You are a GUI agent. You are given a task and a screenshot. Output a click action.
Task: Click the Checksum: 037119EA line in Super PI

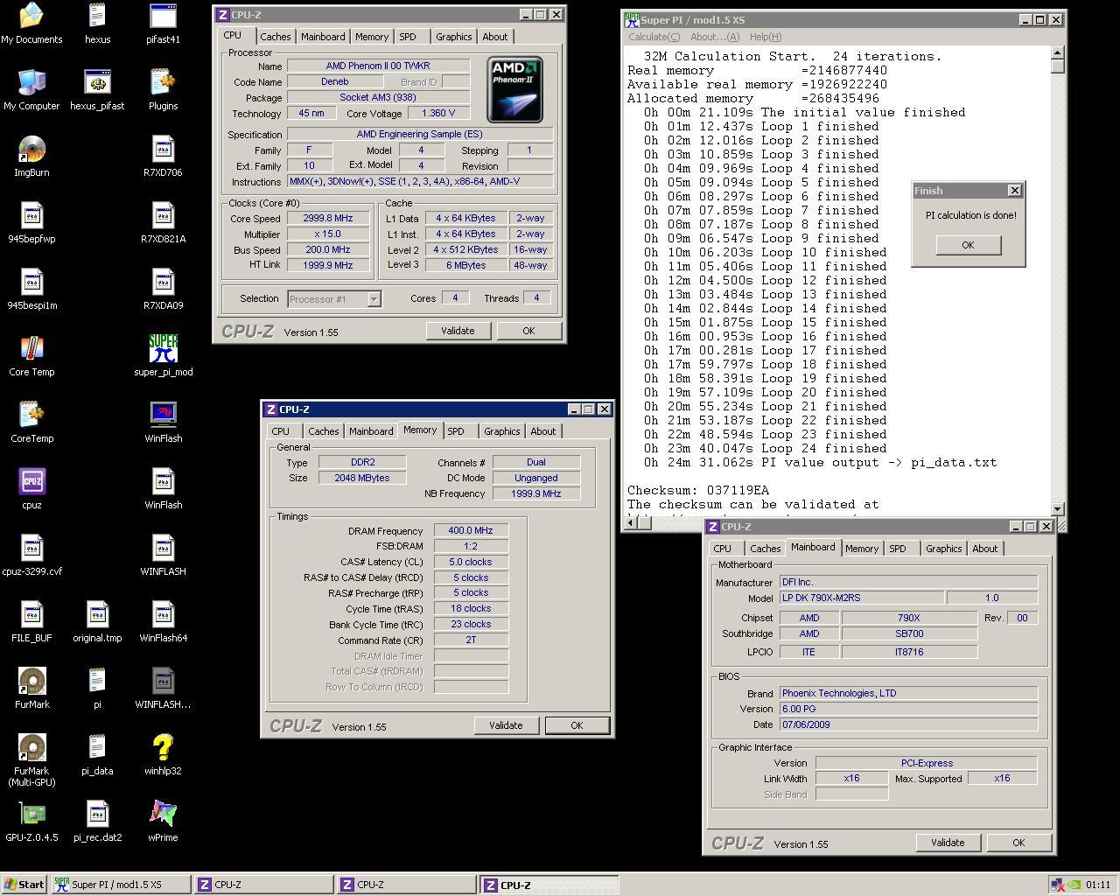pos(698,490)
